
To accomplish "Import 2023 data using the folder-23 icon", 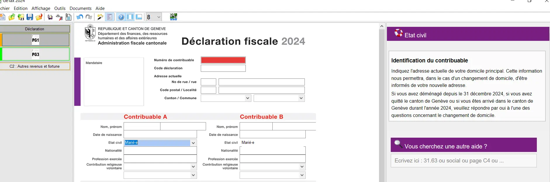I will coord(21,17).
